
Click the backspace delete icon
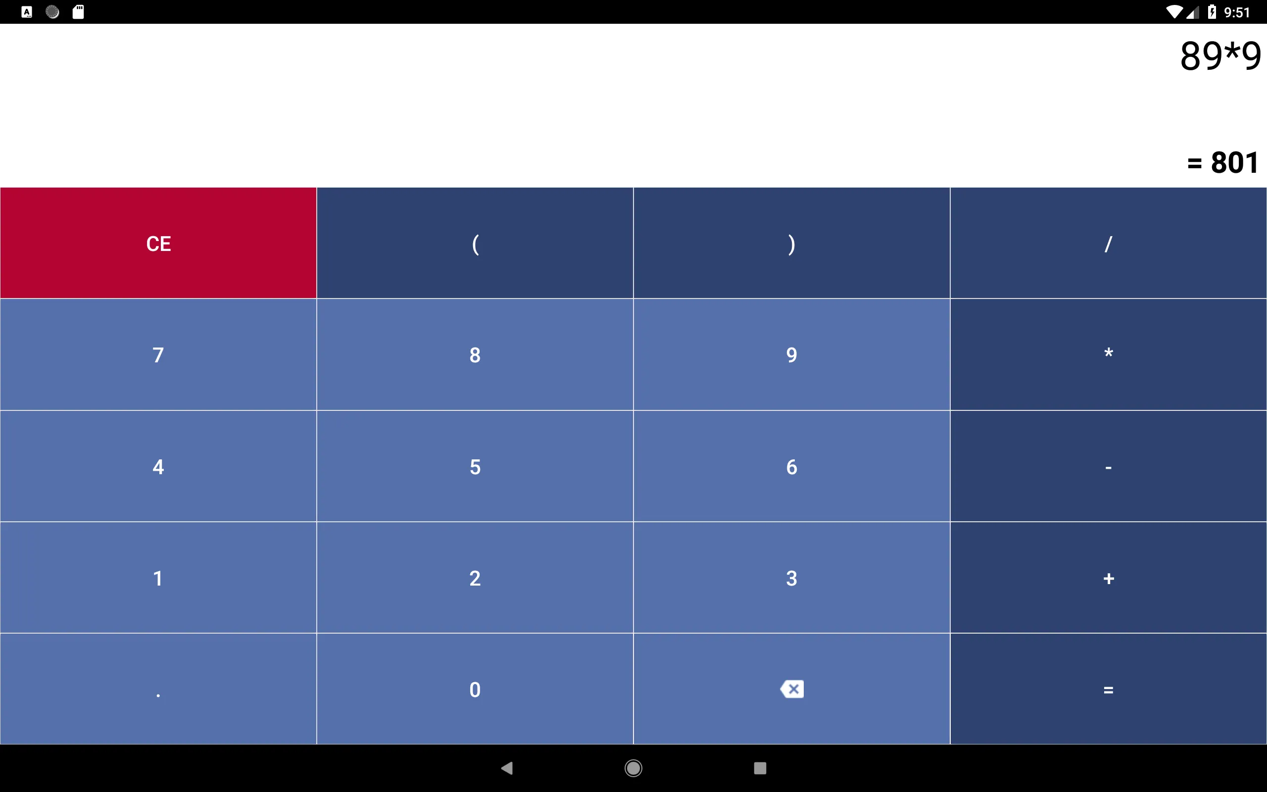pos(791,689)
